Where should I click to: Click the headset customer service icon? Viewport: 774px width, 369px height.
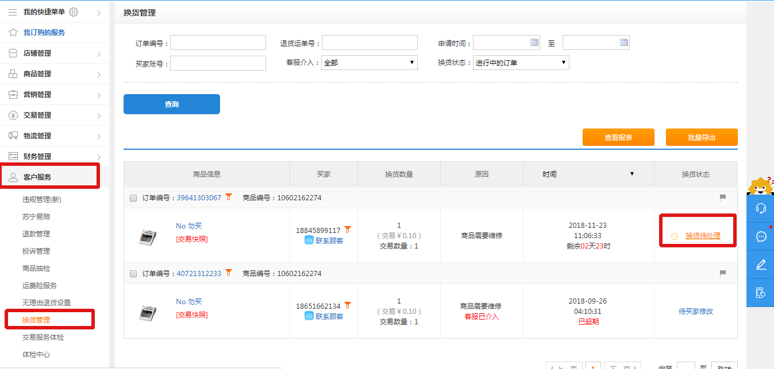(761, 208)
